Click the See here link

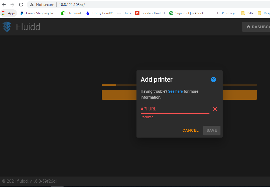tap(175, 91)
